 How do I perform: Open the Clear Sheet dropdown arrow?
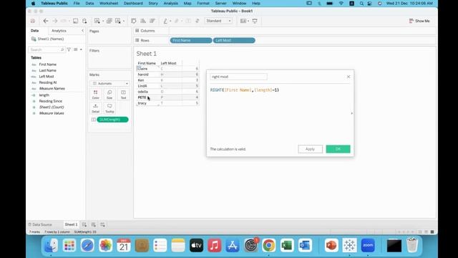point(124,21)
